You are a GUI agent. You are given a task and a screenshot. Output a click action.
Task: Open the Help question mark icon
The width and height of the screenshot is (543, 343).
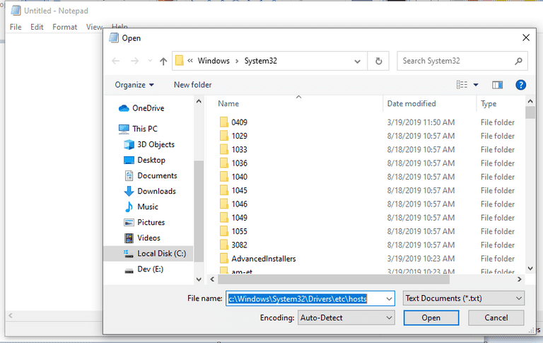[520, 85]
